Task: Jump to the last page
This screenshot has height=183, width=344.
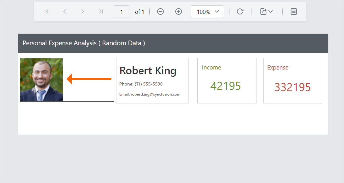Action: click(101, 11)
